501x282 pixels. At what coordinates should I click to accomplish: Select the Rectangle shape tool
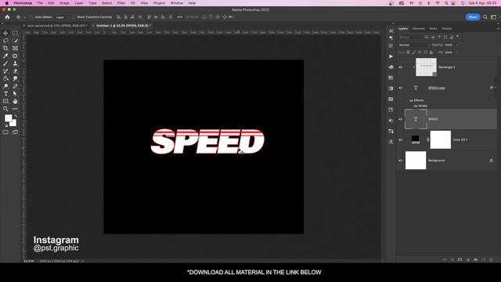click(5, 101)
